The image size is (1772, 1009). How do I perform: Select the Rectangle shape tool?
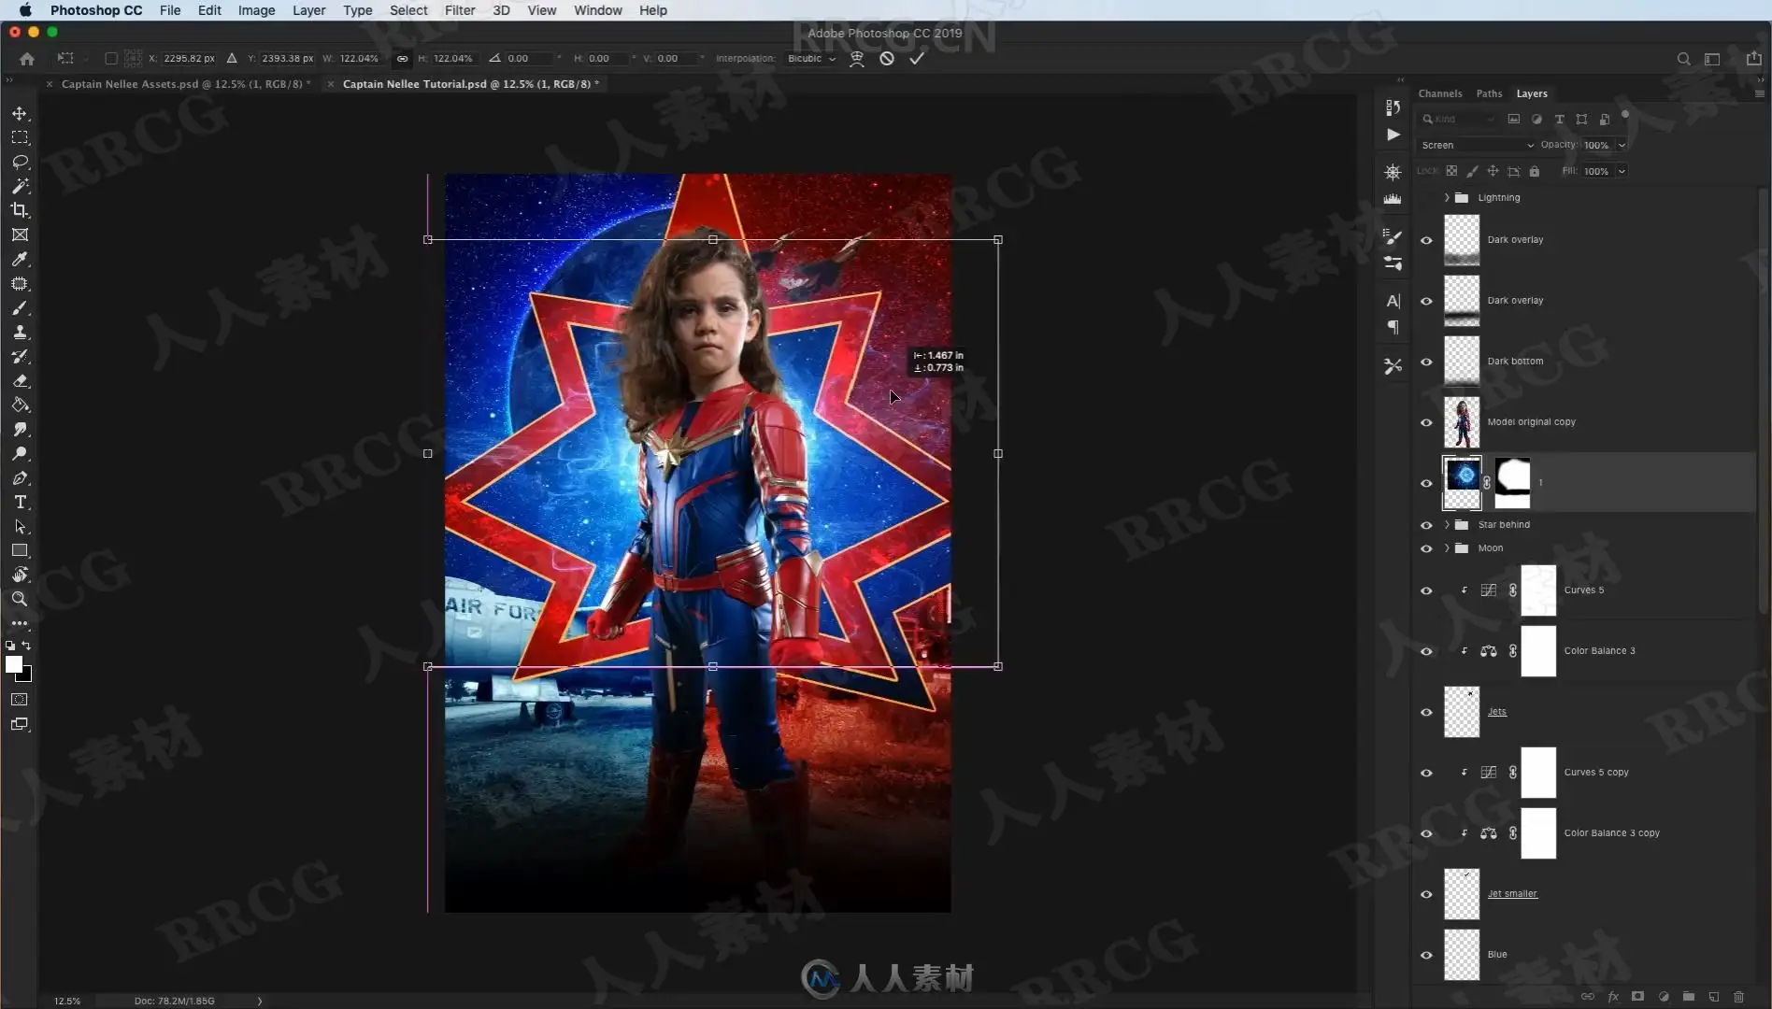20,550
